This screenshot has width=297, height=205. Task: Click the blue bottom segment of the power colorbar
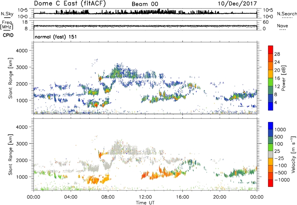(271, 106)
